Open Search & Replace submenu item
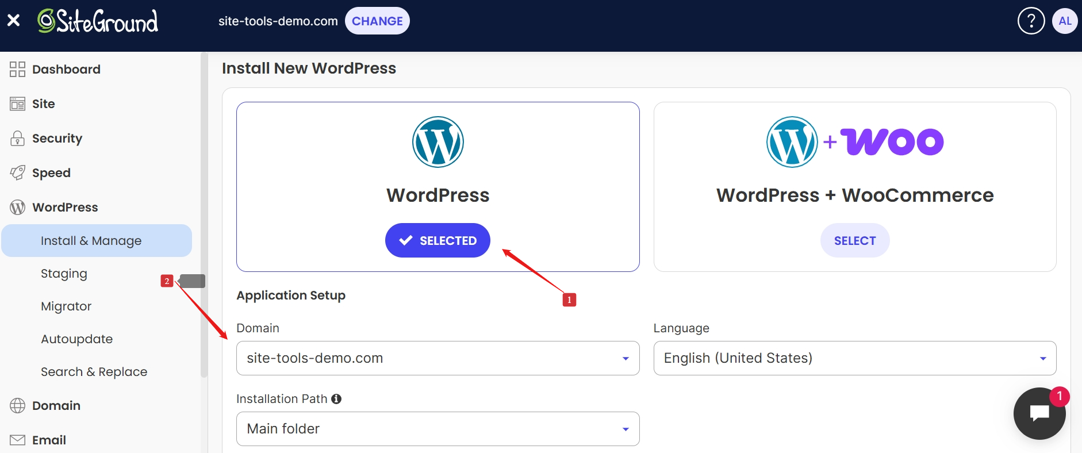 [x=94, y=372]
